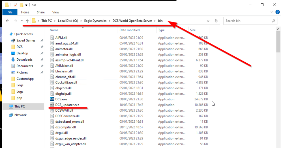The width and height of the screenshot is (283, 148).
Task: Expand the address bar history dropdown
Action: point(208,21)
